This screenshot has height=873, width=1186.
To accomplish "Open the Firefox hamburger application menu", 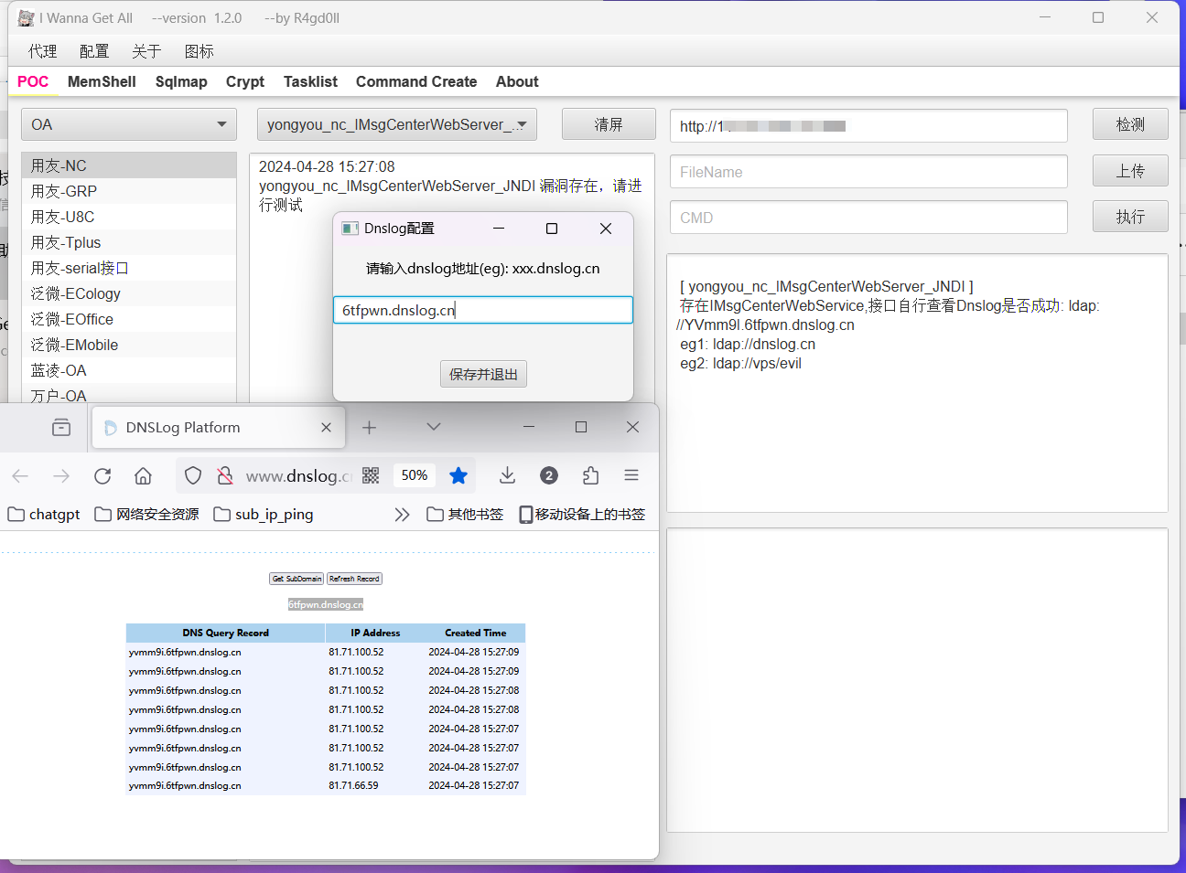I will (x=631, y=475).
